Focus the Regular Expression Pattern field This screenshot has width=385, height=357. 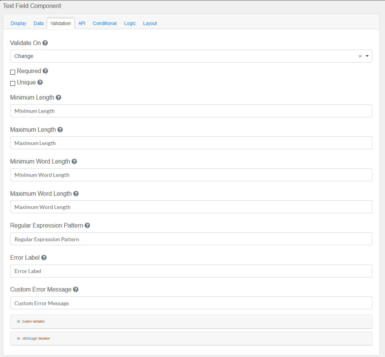191,239
